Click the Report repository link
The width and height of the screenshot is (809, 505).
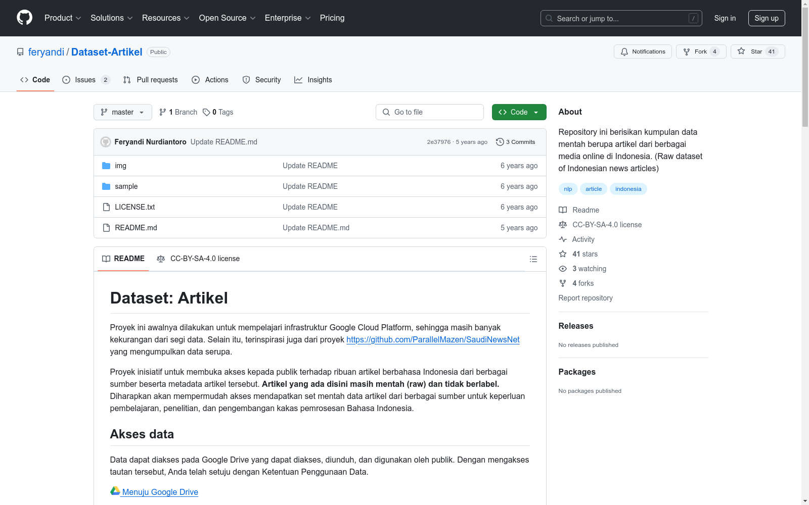586,298
